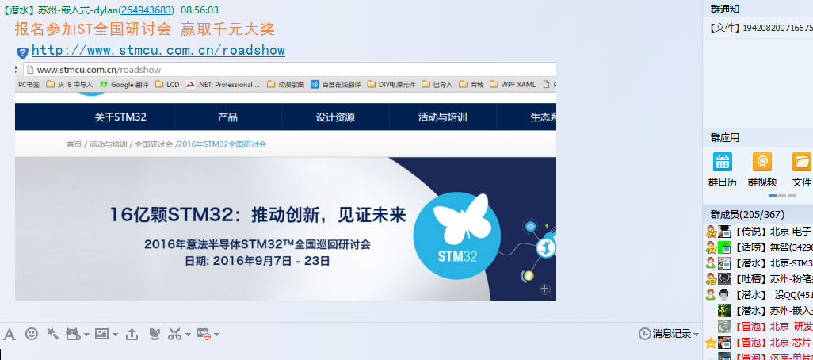Click 2016年STM32全国研讨会 breadcrumb link

point(222,144)
